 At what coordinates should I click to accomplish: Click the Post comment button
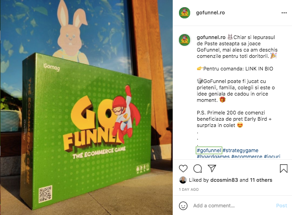pyautogui.click(x=282, y=206)
